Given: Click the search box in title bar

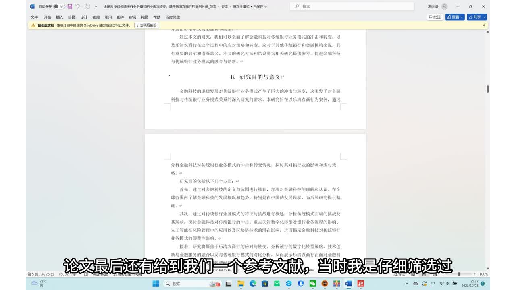Looking at the screenshot, I should click(x=352, y=6).
